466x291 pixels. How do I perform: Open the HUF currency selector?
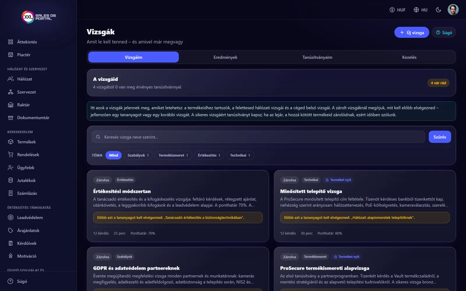(x=398, y=10)
